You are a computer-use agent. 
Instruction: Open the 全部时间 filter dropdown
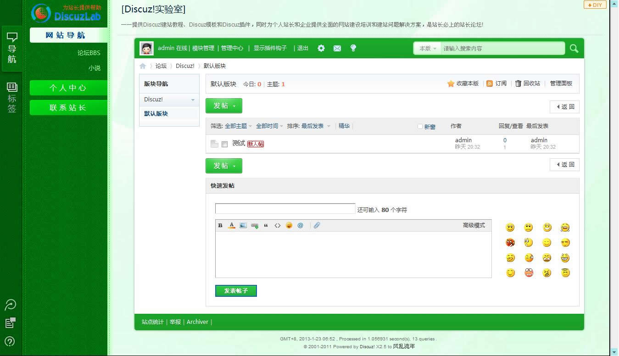(x=269, y=126)
